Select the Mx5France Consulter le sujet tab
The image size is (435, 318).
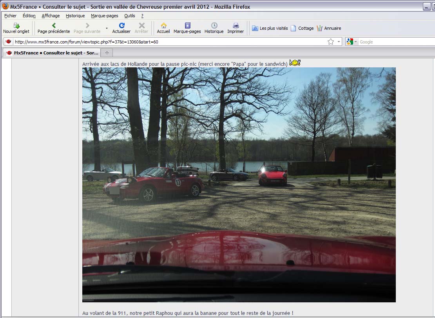coord(51,53)
